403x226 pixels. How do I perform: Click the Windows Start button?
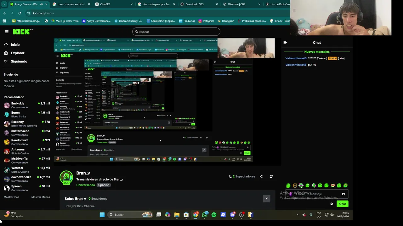point(102,215)
